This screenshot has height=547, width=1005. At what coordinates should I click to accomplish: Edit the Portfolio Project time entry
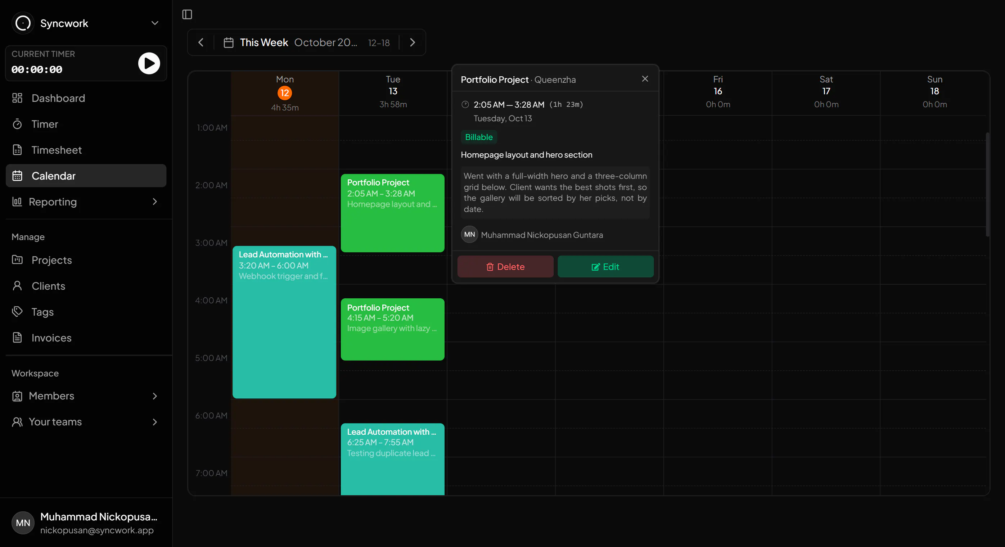tap(605, 266)
